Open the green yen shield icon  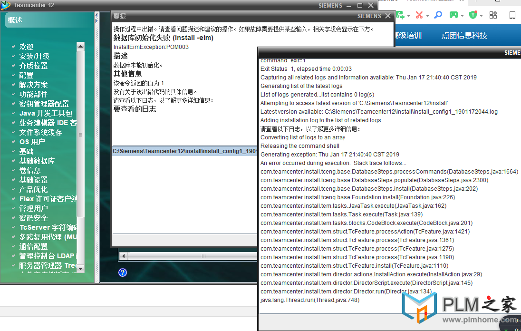tap(473, 15)
